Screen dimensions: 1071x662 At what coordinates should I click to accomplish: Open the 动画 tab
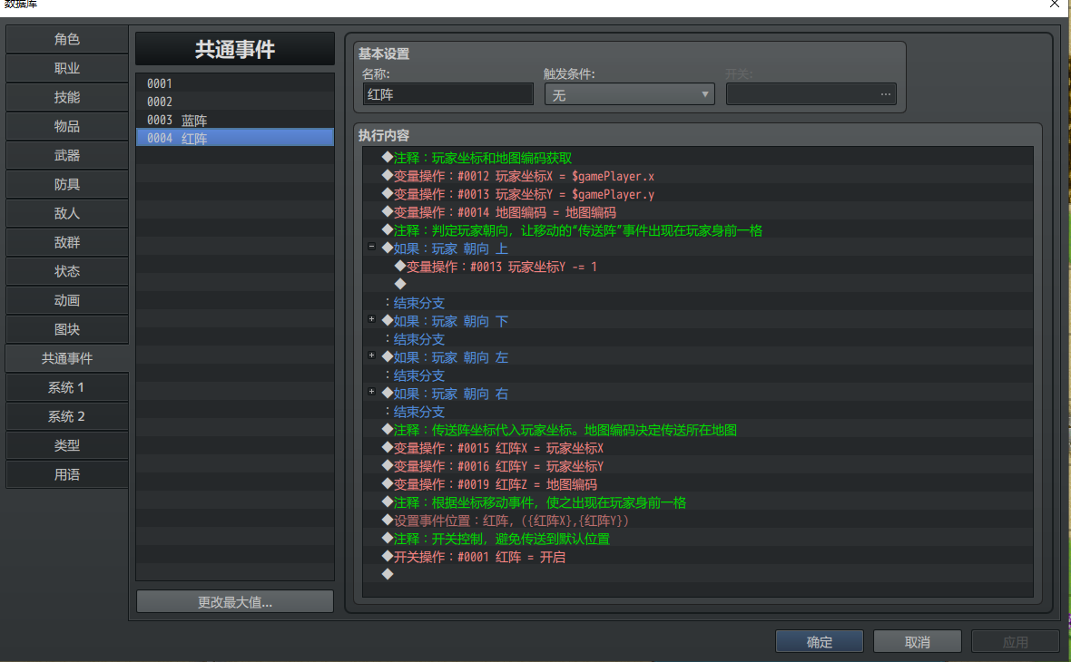pyautogui.click(x=67, y=300)
